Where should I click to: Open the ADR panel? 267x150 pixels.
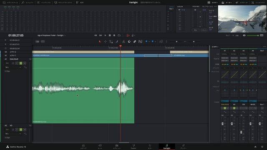click(x=80, y=2)
